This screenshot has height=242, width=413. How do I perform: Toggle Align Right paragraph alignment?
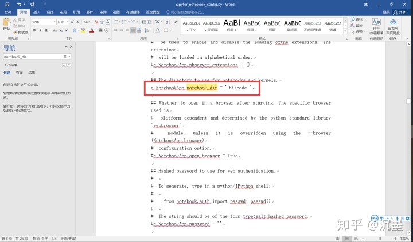coord(127,30)
